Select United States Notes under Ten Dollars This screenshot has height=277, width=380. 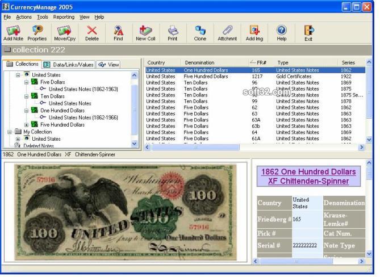(x=70, y=103)
